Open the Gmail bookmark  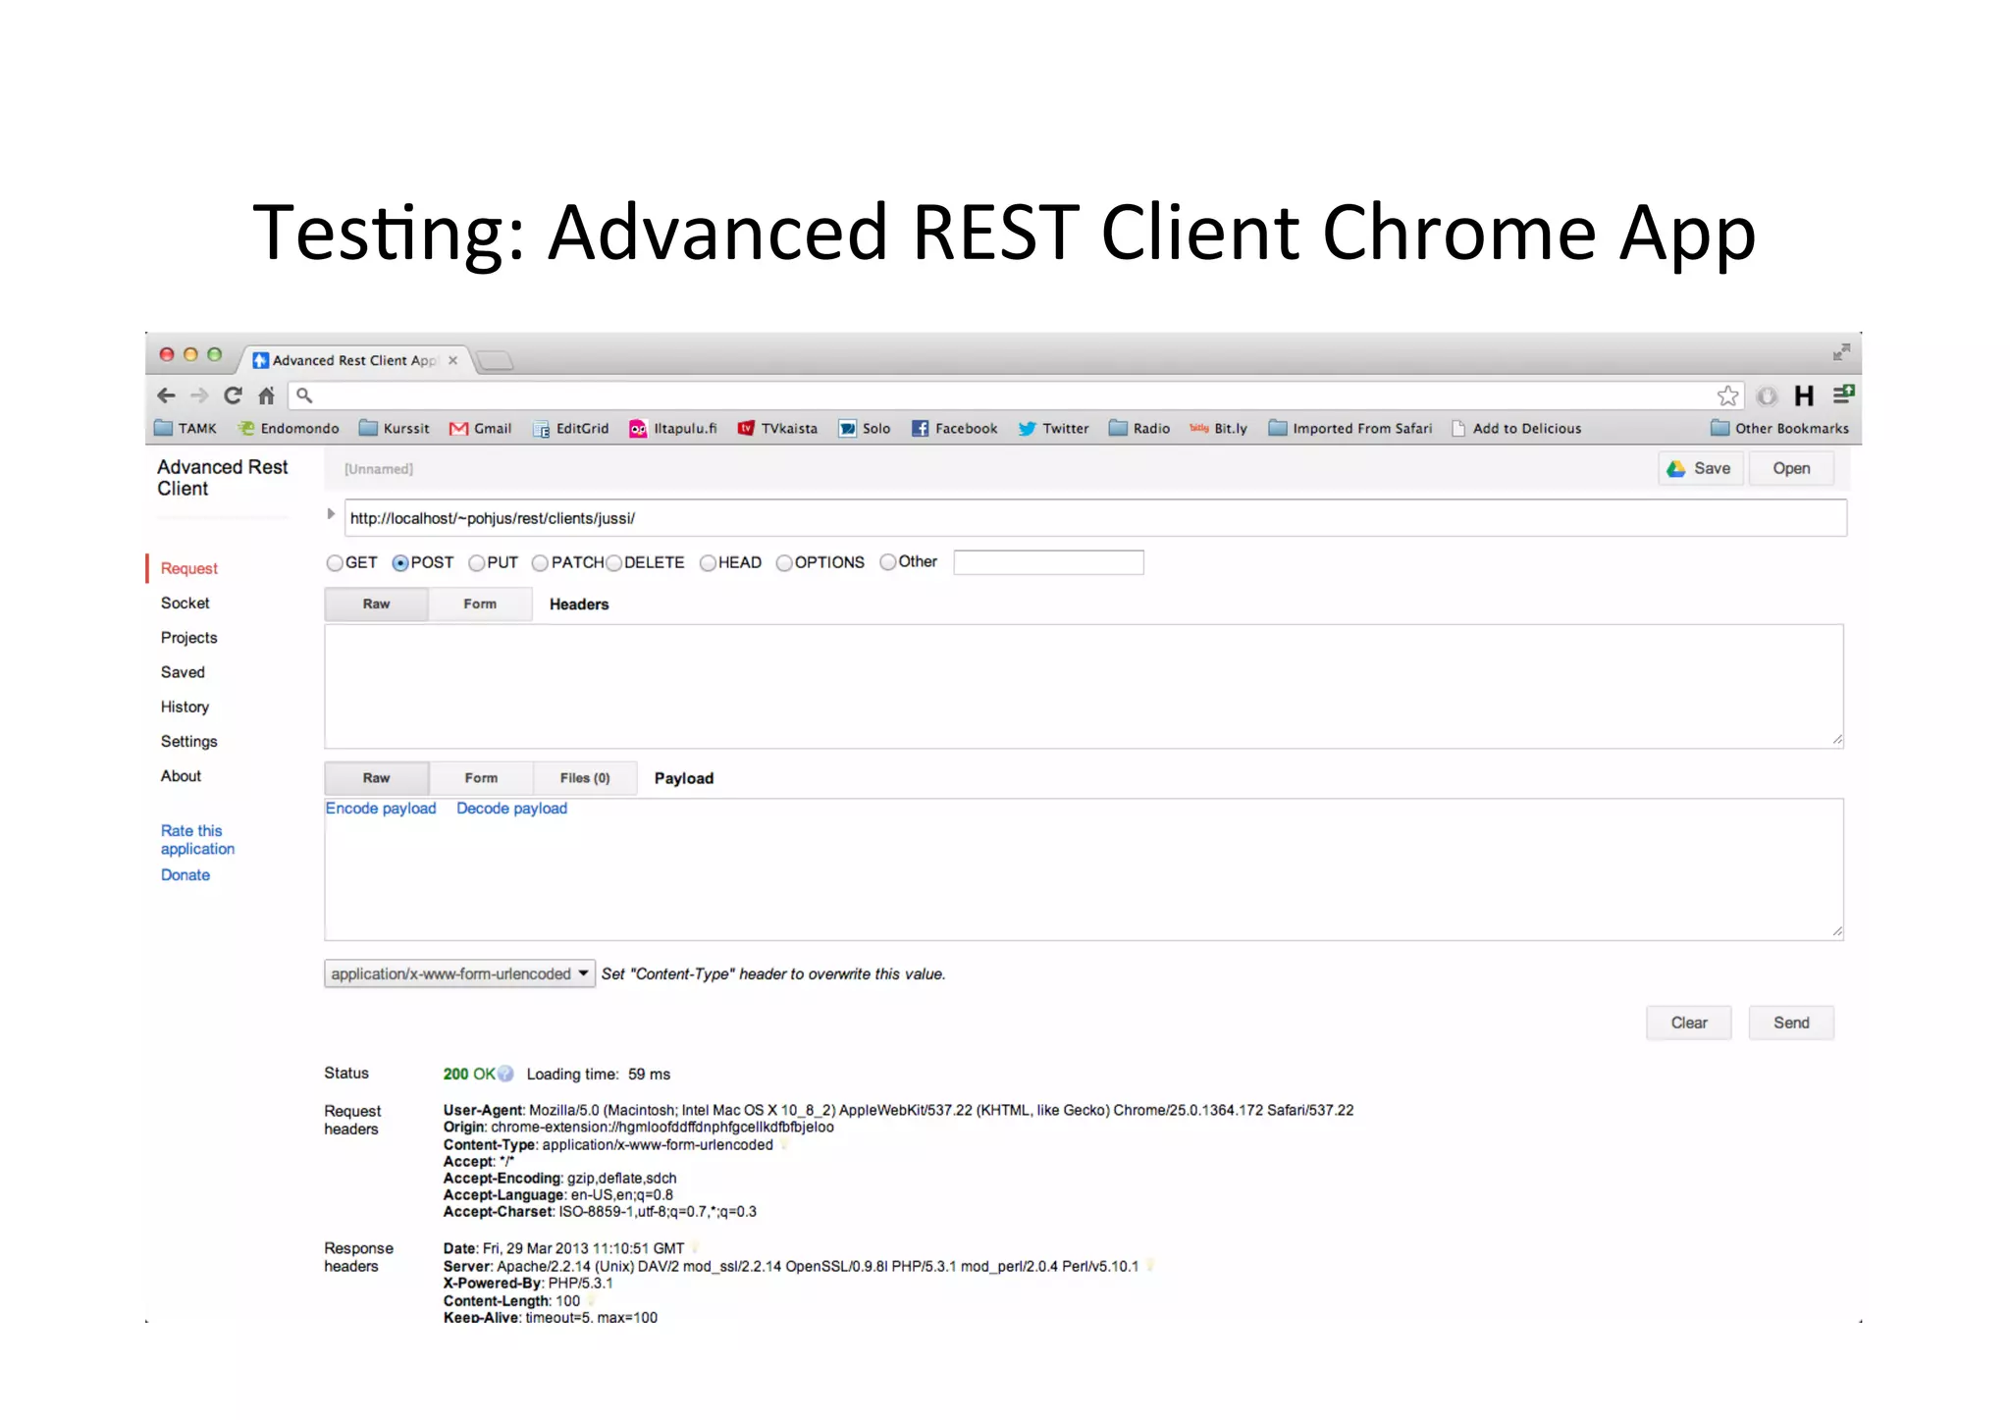point(481,428)
